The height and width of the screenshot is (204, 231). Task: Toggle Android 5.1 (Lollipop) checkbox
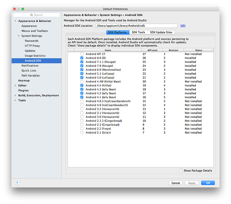[82, 74]
